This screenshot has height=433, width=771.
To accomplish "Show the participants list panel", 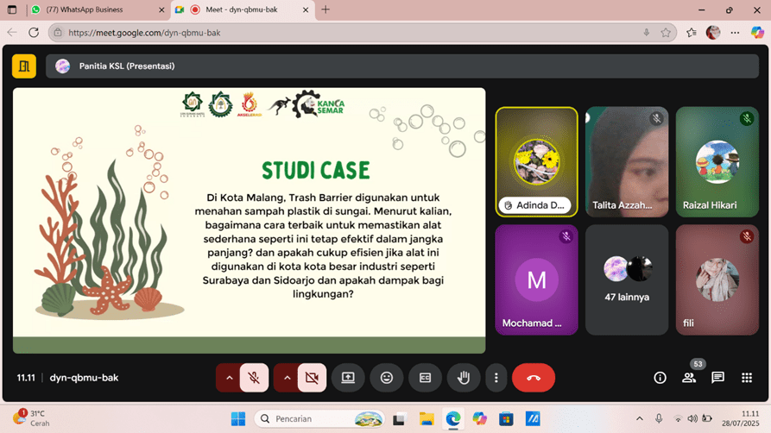I will coord(689,378).
